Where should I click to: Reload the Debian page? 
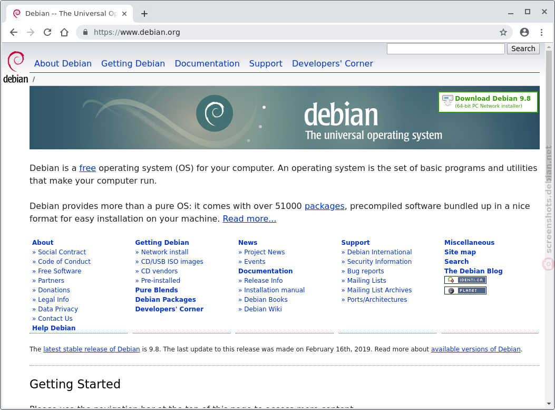[x=47, y=32]
